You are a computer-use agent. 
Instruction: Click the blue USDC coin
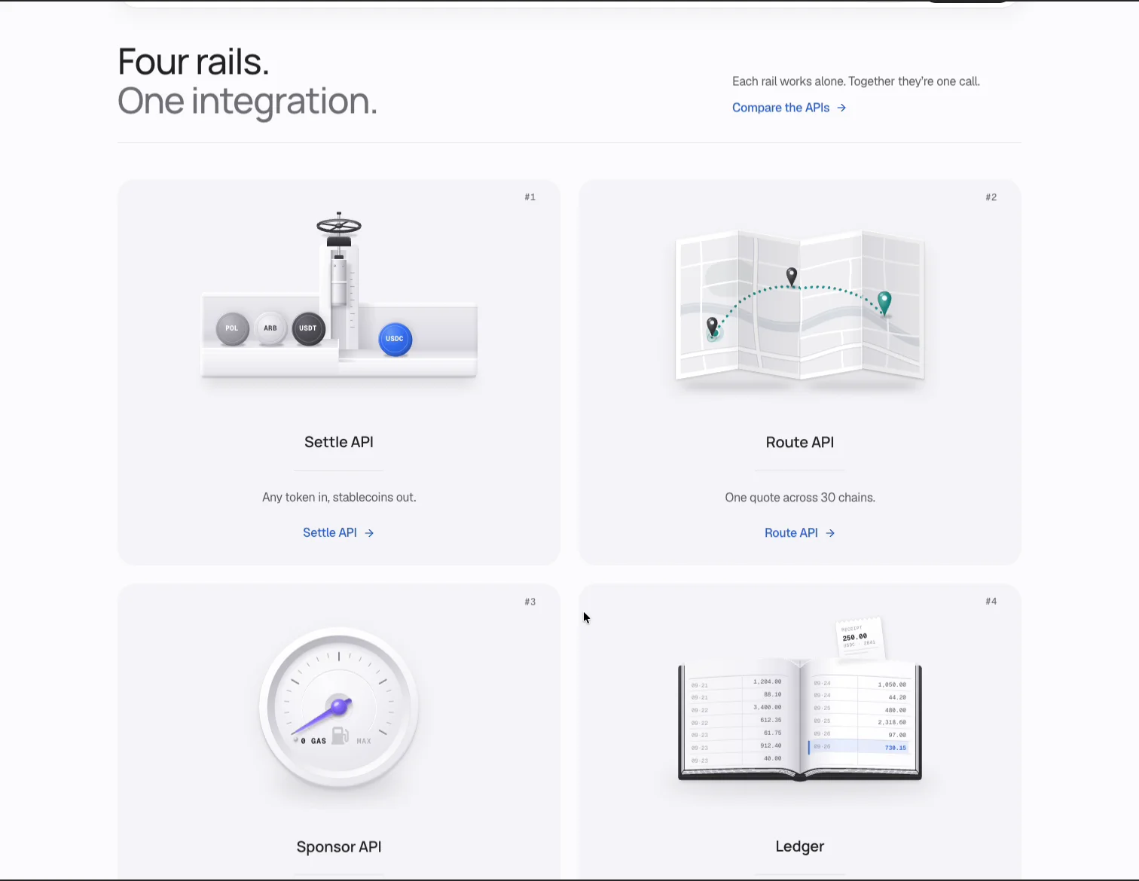point(395,339)
